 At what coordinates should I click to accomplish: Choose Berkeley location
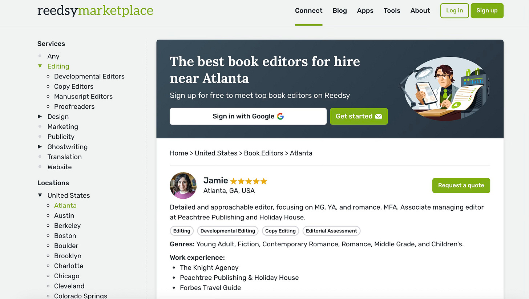[x=67, y=226]
